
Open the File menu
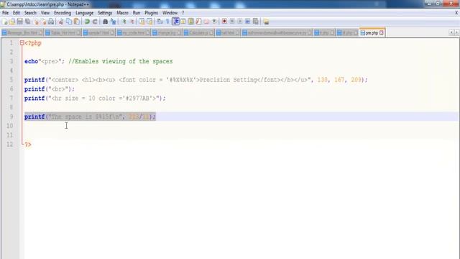(5, 13)
